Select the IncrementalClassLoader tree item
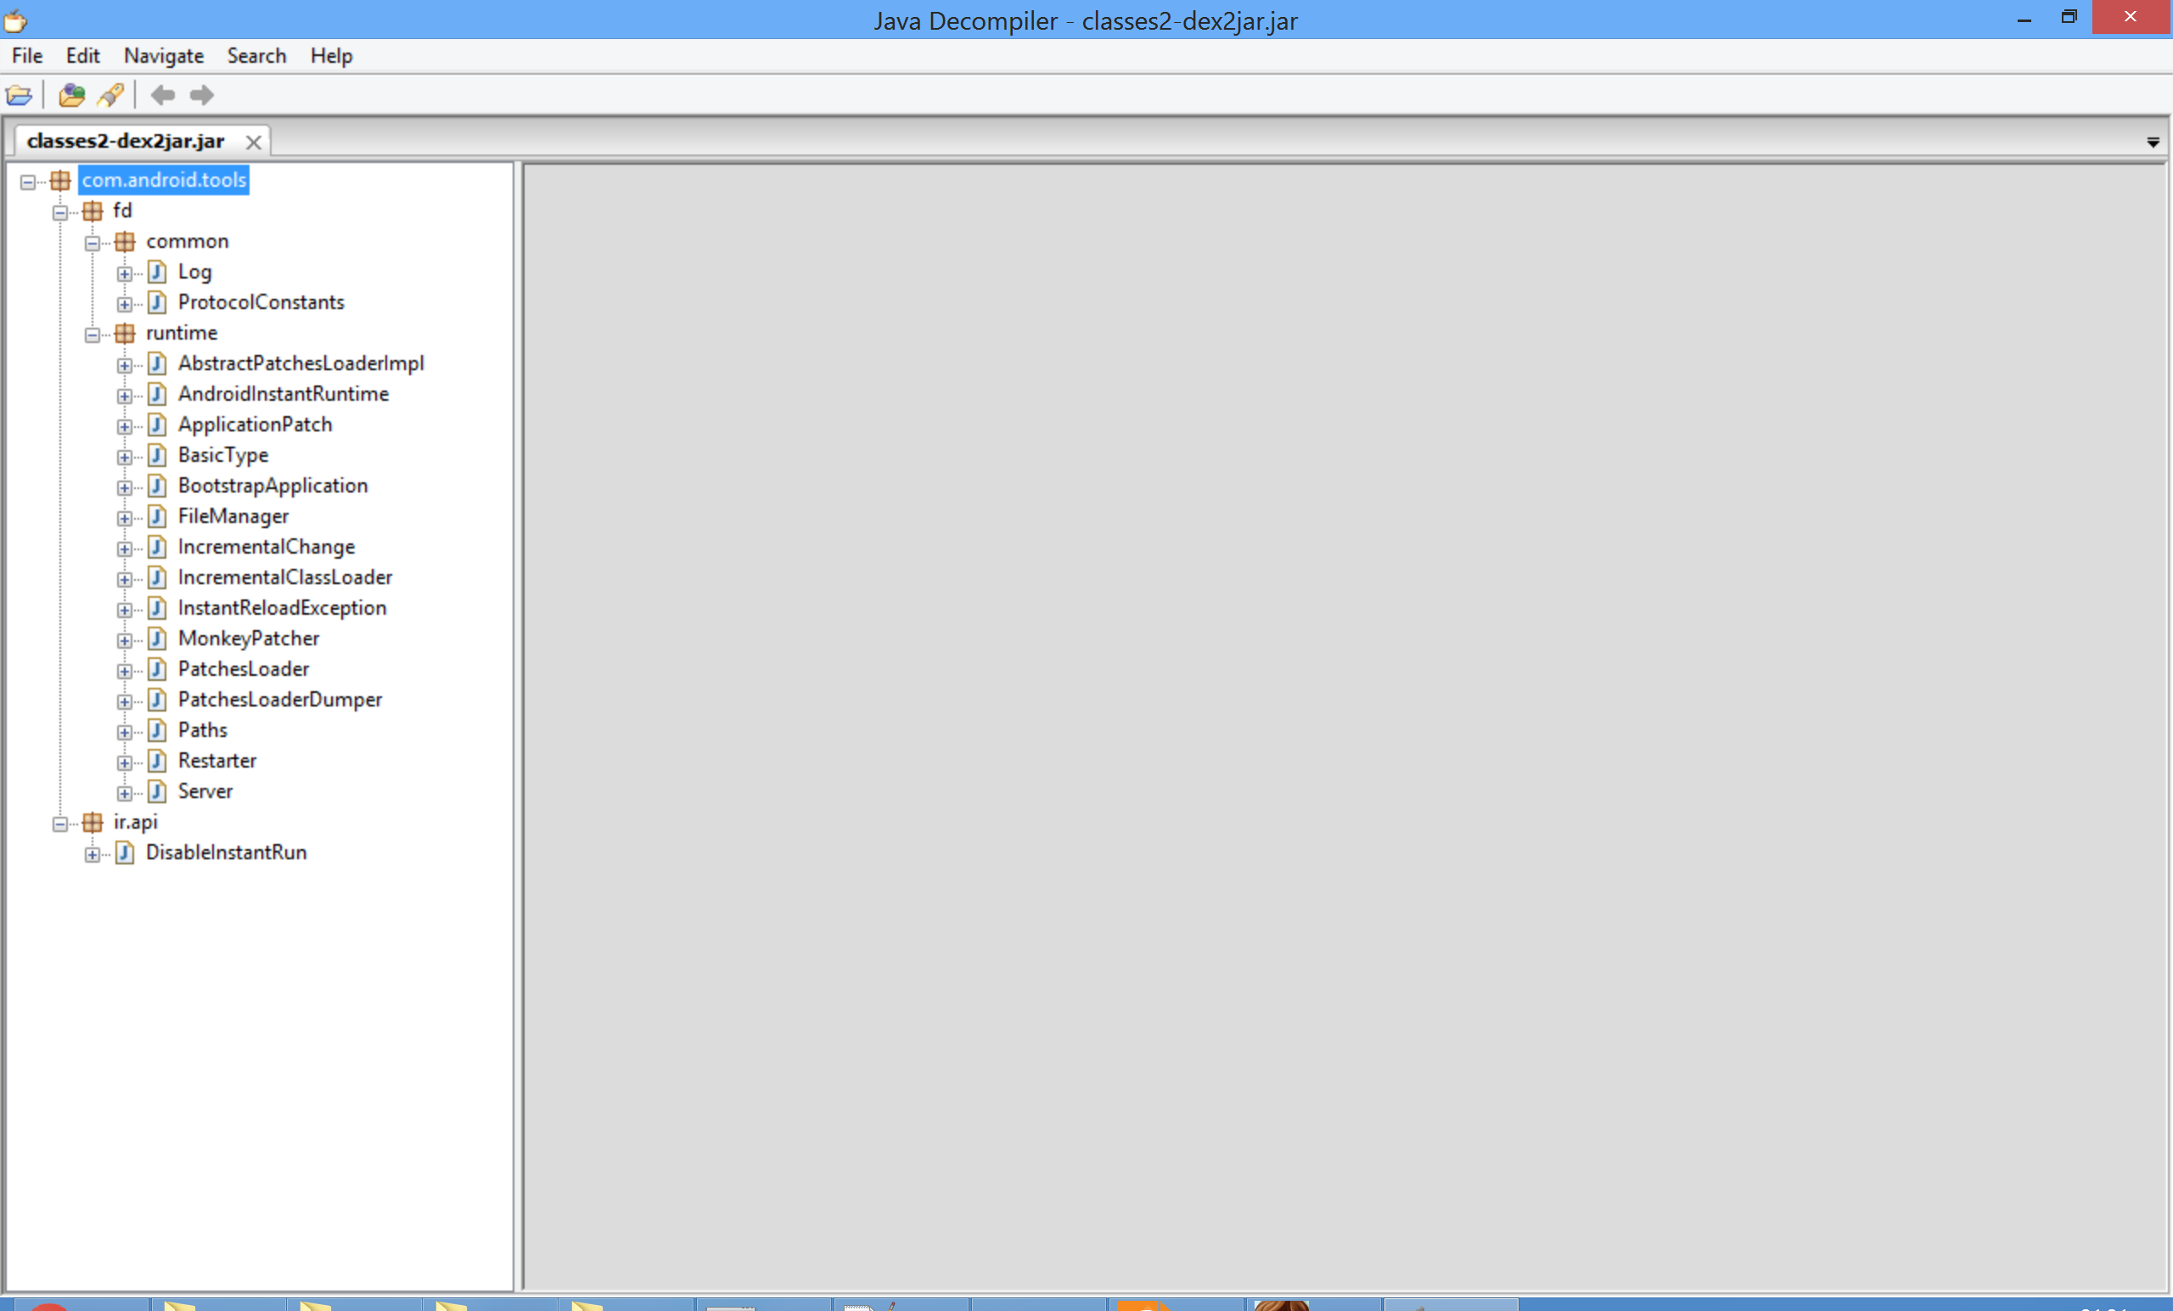The height and width of the screenshot is (1311, 2173). tap(285, 578)
